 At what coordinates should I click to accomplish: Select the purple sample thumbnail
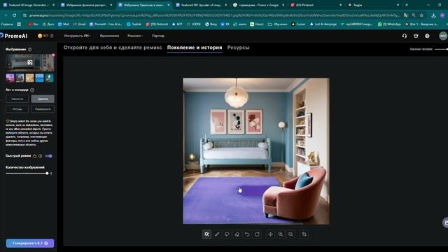coord(10,78)
